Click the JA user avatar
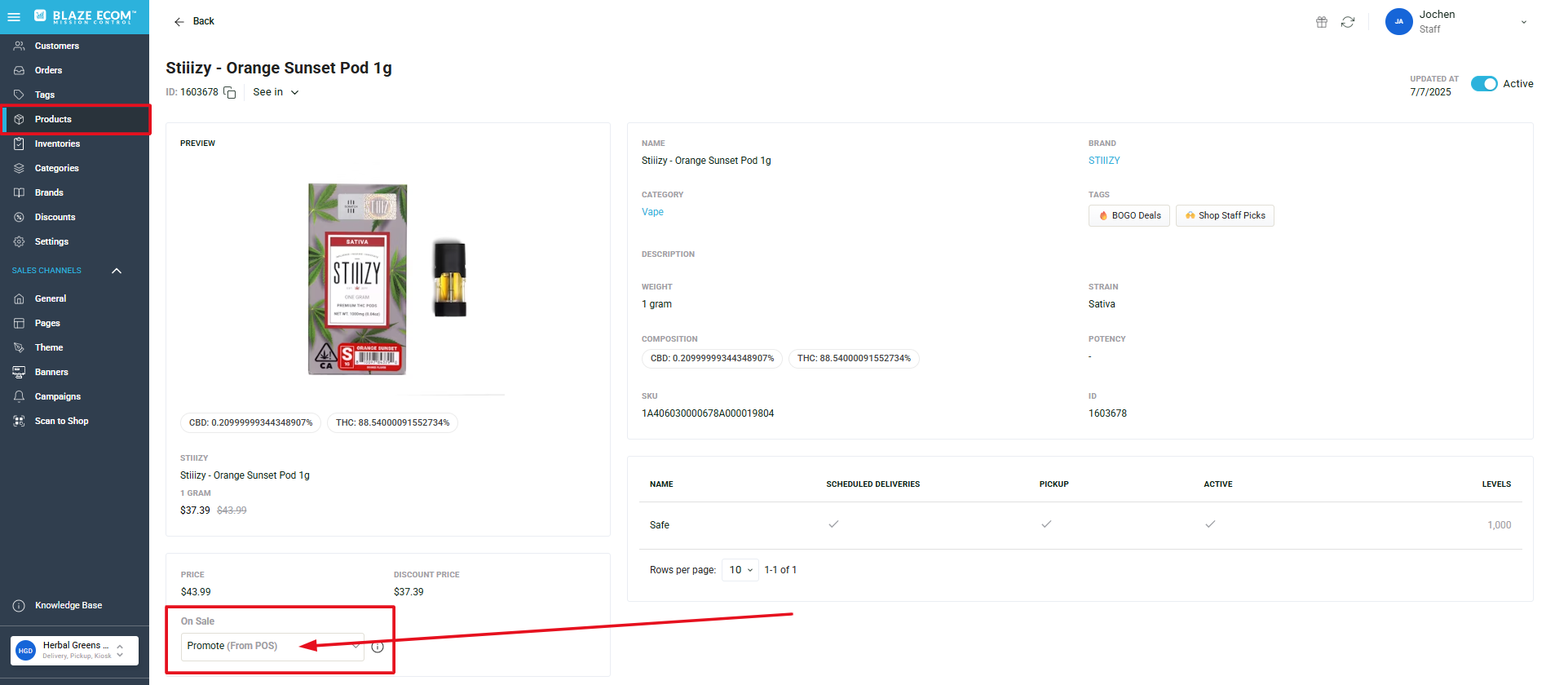Screen dimensions: 1546x685 pyautogui.click(x=1399, y=22)
